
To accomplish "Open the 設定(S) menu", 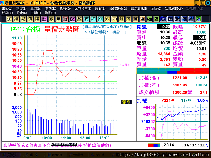I will pyautogui.click(x=22, y=13).
